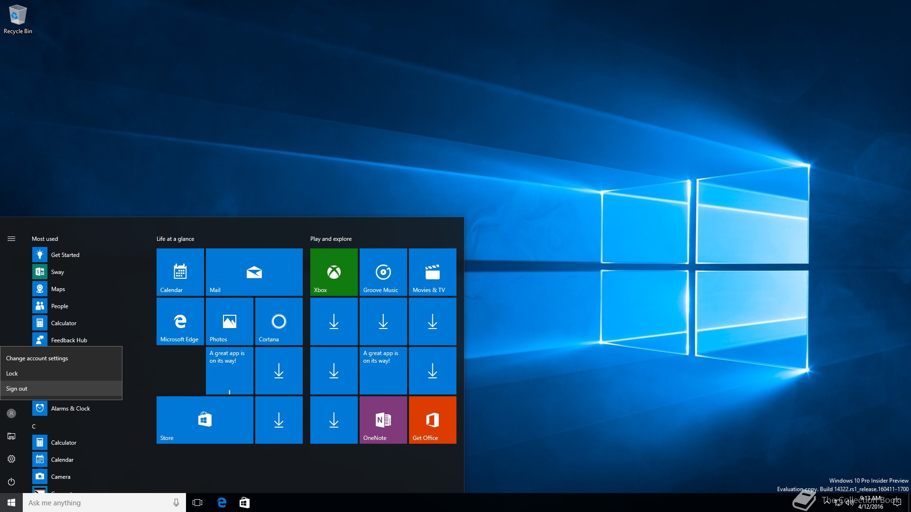Viewport: 911px width, 512px height.
Task: Open Task View on the taskbar
Action: (197, 503)
